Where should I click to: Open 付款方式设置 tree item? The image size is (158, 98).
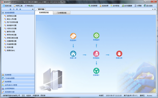pyautogui.click(x=12, y=29)
